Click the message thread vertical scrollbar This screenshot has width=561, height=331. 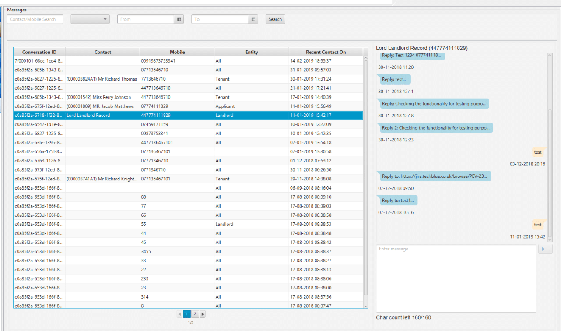pyautogui.click(x=550, y=173)
